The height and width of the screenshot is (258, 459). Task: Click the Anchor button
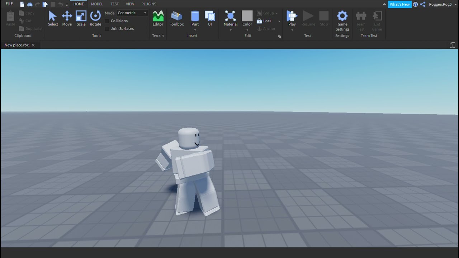pyautogui.click(x=266, y=29)
